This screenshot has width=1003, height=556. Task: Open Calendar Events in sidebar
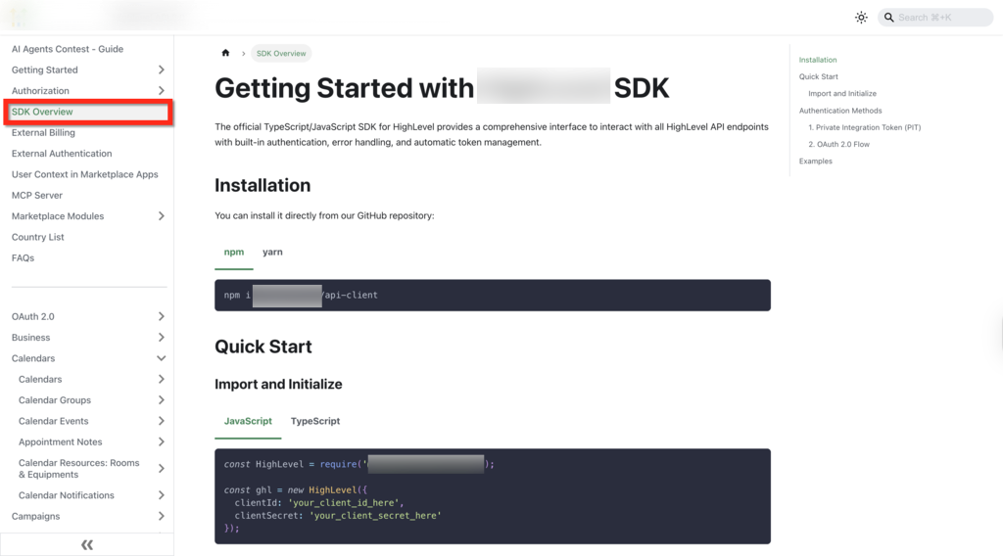click(x=53, y=421)
